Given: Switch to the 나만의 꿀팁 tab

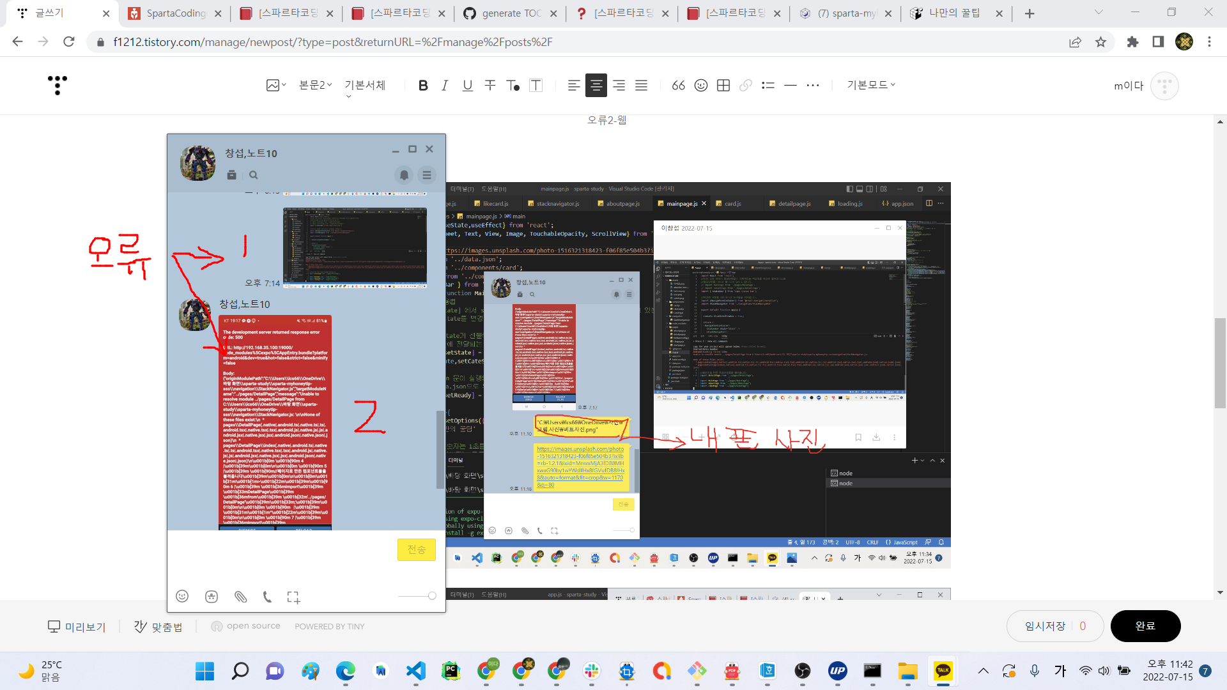Looking at the screenshot, I should point(957,13).
